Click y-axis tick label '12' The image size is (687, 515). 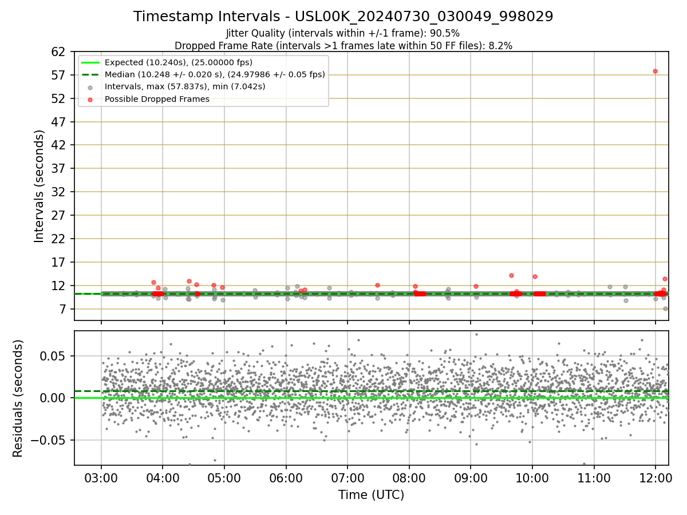60,286
